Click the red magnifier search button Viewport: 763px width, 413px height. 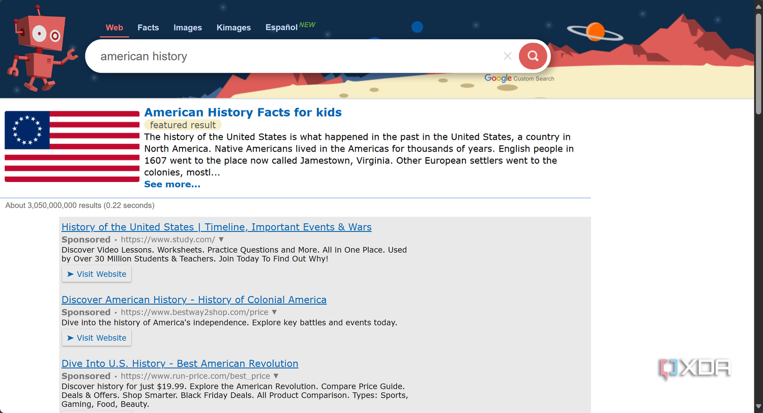tap(533, 56)
